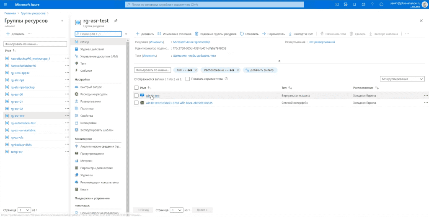This screenshot has height=217, width=429.
Task: Open Журнал действий menu item
Action: tap(92, 49)
